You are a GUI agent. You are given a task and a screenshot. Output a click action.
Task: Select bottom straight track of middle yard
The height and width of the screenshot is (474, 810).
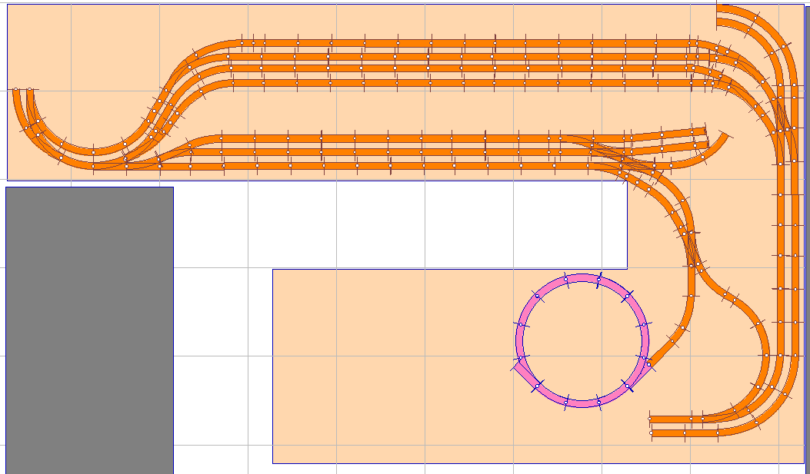click(385, 166)
